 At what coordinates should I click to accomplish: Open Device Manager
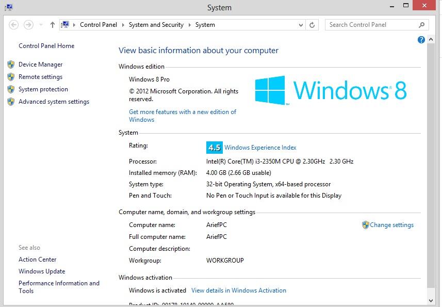pos(41,64)
